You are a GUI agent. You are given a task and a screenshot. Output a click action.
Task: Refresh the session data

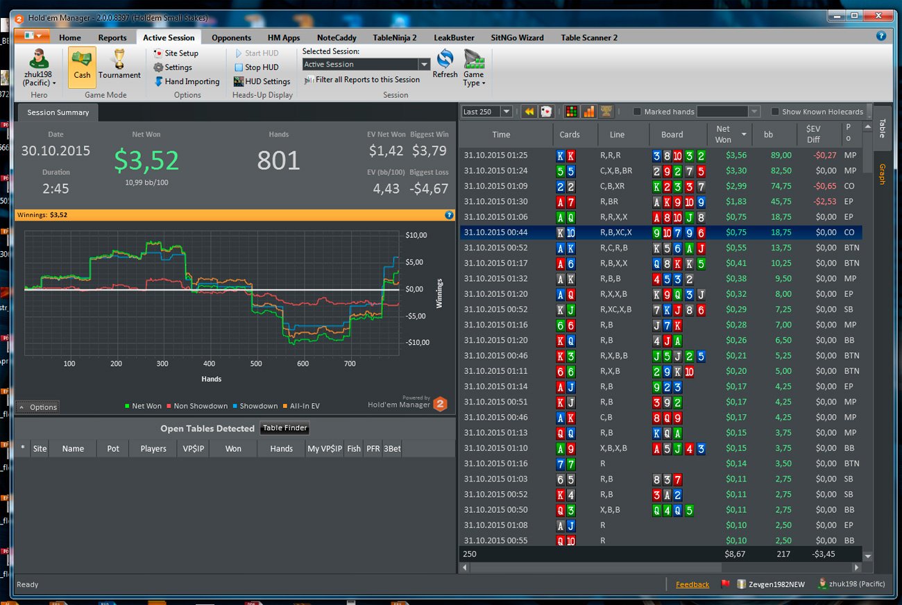445,64
